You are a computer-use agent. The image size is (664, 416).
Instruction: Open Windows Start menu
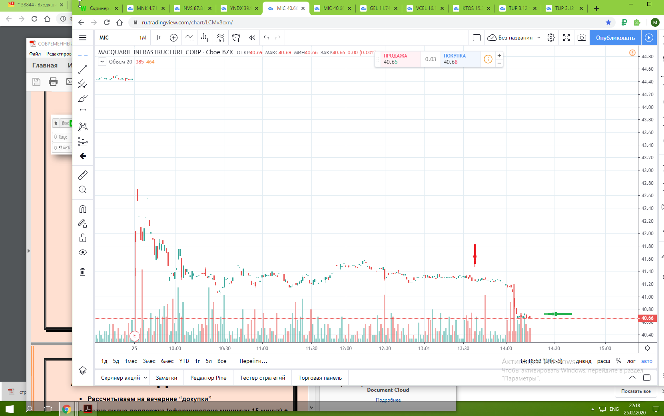pyautogui.click(x=9, y=409)
